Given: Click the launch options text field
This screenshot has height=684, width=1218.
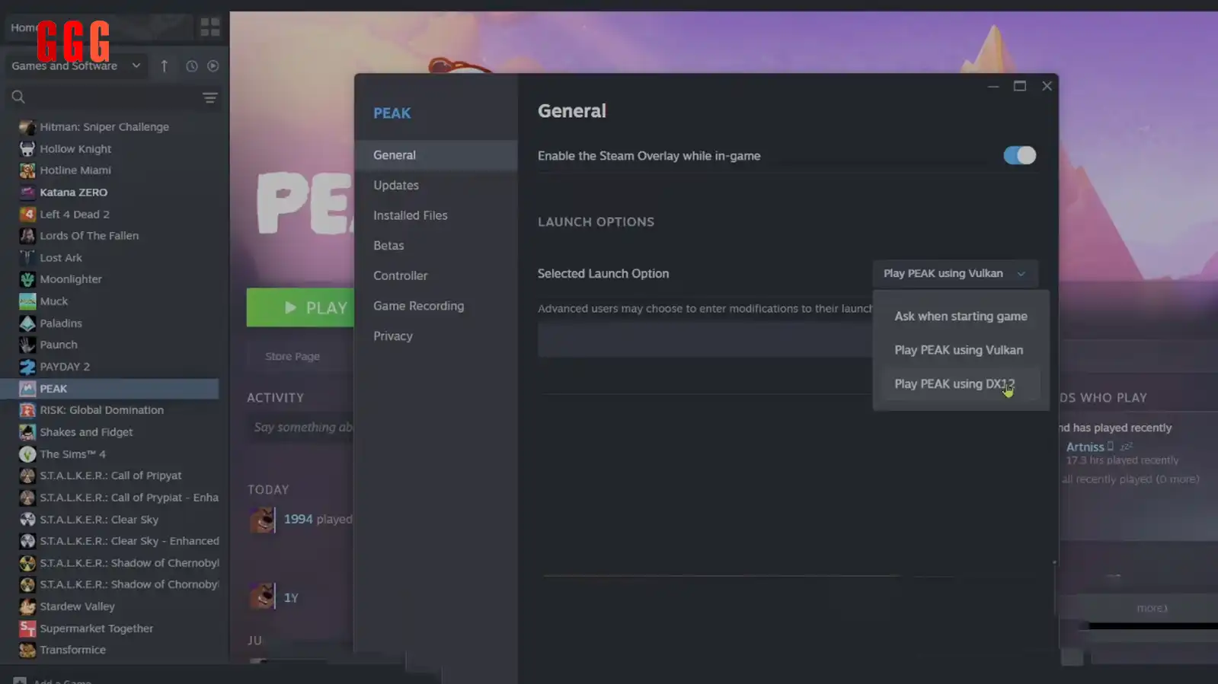Looking at the screenshot, I should coord(705,340).
